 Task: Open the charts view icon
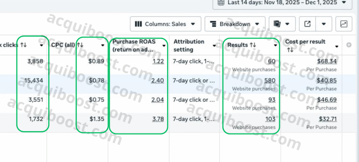[x=344, y=24]
